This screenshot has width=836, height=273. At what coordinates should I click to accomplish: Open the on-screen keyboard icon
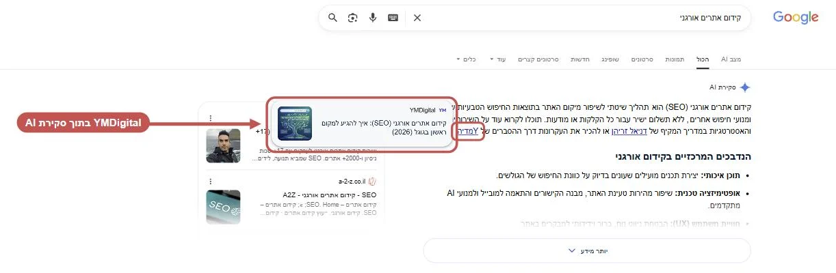[x=393, y=18]
